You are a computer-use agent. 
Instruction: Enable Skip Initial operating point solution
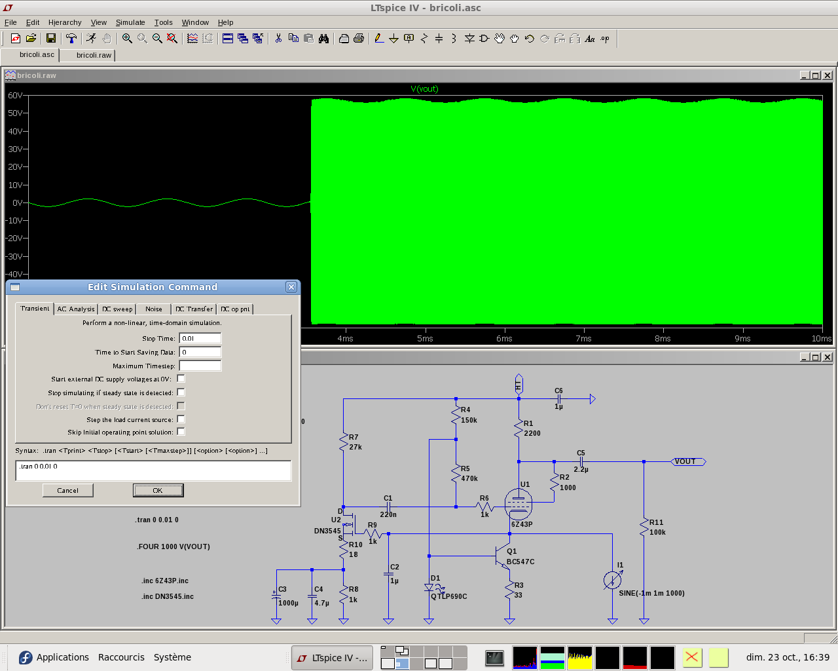tap(181, 432)
